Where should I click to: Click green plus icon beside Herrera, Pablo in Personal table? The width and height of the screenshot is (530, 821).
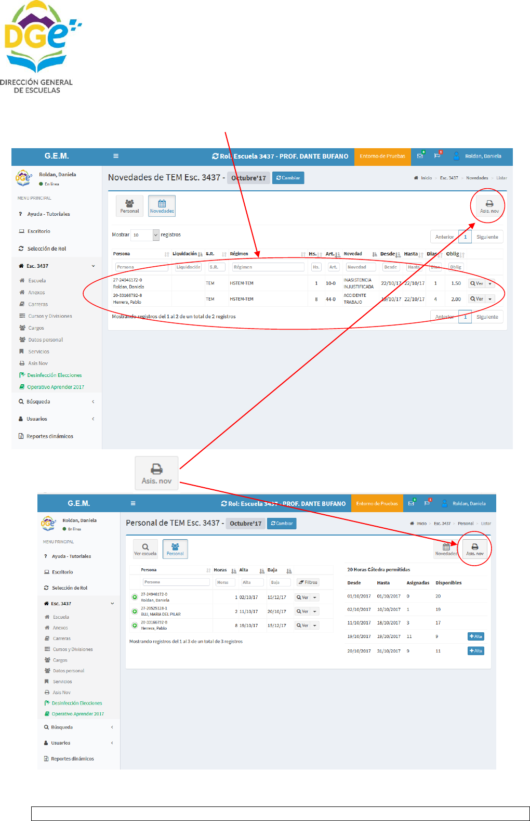[135, 625]
